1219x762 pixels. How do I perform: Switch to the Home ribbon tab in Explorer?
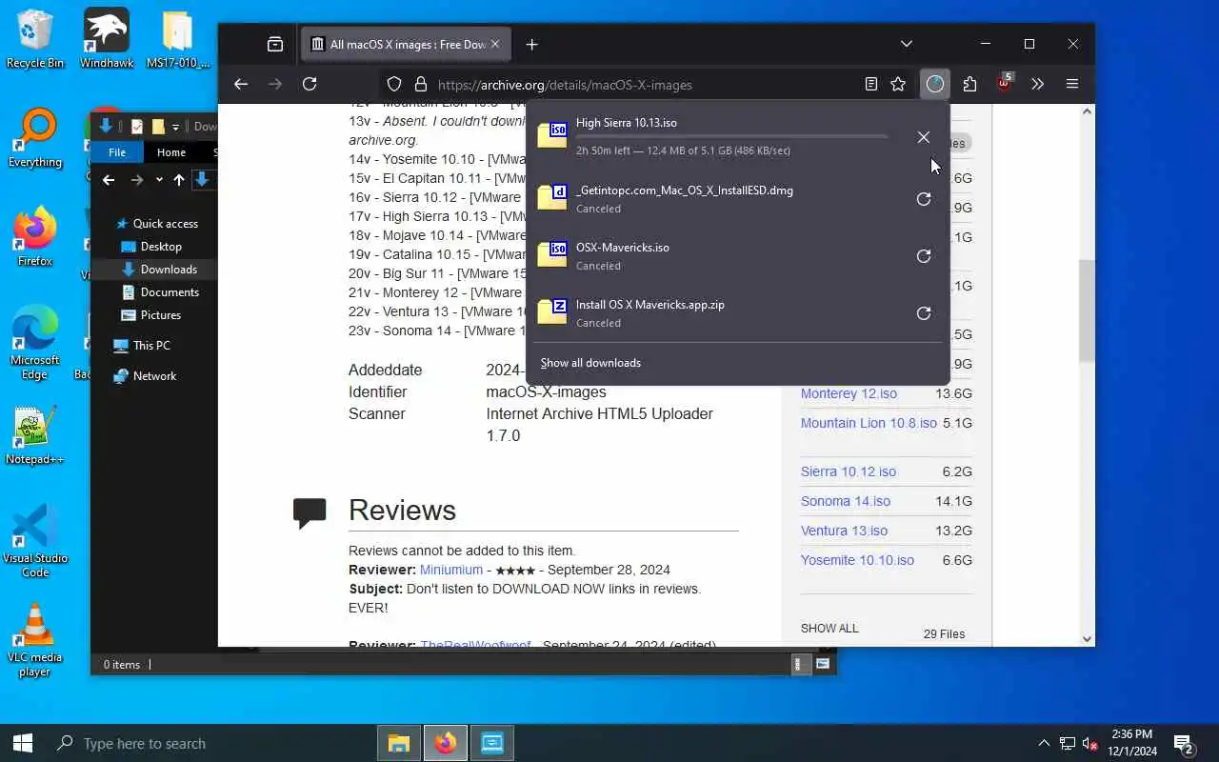point(171,152)
